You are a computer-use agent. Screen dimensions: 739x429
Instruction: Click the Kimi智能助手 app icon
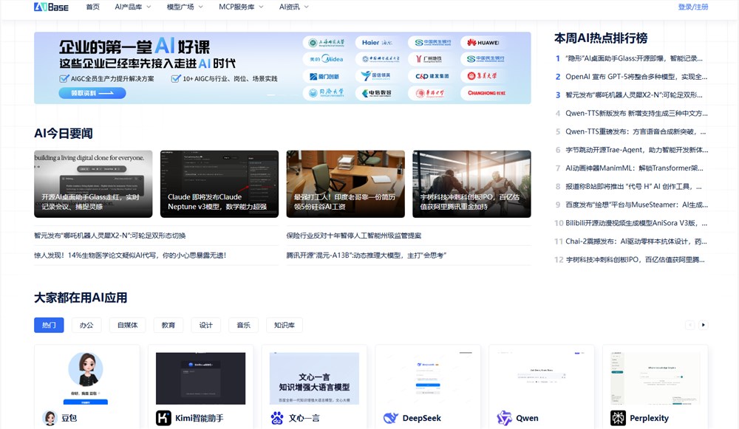pos(163,418)
